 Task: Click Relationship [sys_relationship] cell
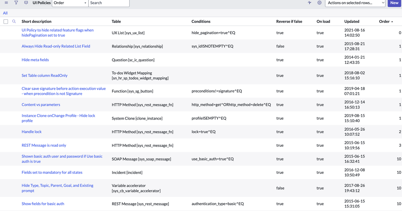[137, 46]
